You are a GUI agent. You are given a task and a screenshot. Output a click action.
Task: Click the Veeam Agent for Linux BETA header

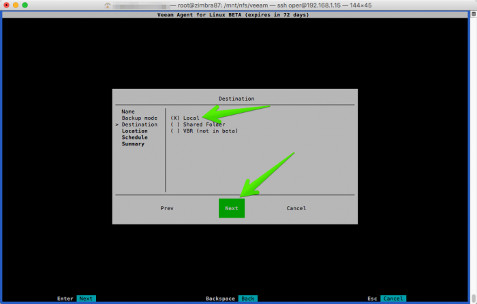click(233, 14)
